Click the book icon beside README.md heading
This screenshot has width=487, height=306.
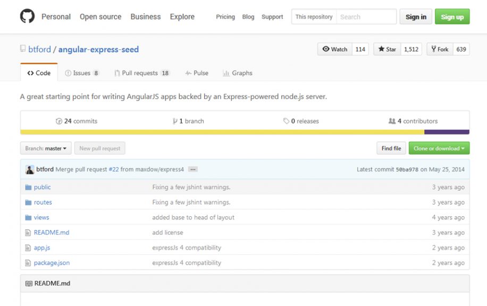pyautogui.click(x=28, y=283)
